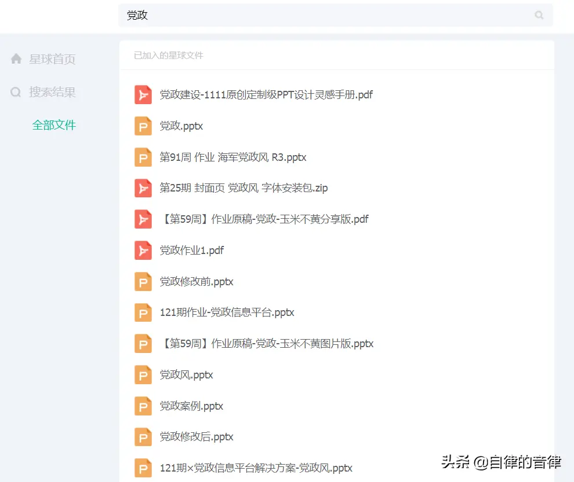Click the PDF icon beside 党政作业1.pdf
The width and height of the screenshot is (574, 482).
coord(143,250)
